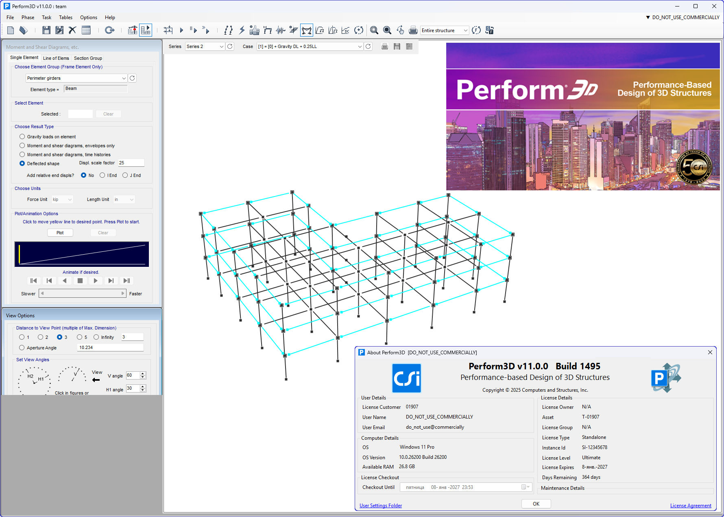
Task: Click the thumbs-up toolbar icon
Action: pyautogui.click(x=255, y=30)
